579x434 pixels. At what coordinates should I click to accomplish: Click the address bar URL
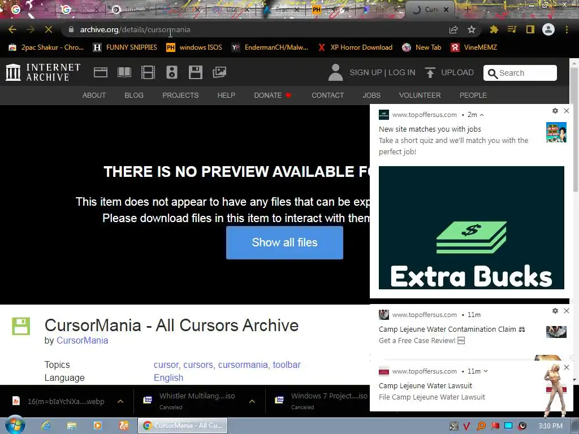click(x=135, y=29)
